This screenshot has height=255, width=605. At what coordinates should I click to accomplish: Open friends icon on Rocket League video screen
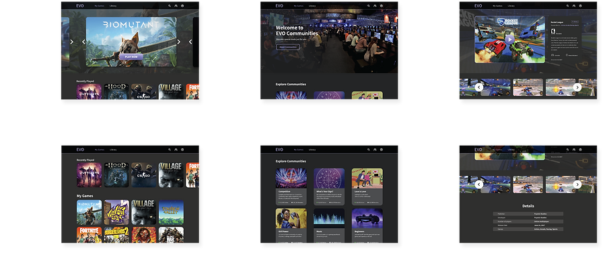coord(574,6)
